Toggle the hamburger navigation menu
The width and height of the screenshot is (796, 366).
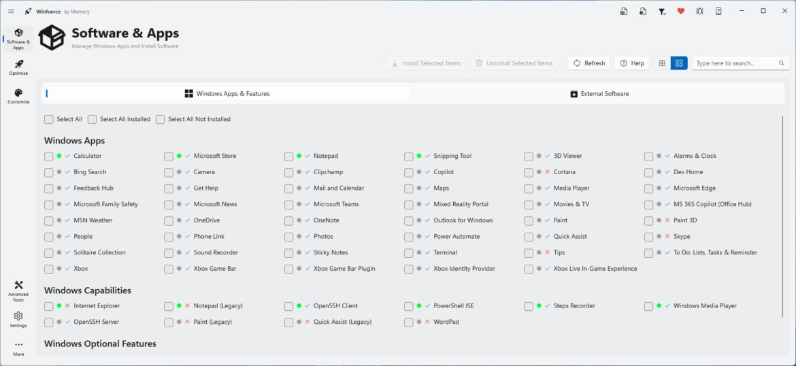[11, 11]
